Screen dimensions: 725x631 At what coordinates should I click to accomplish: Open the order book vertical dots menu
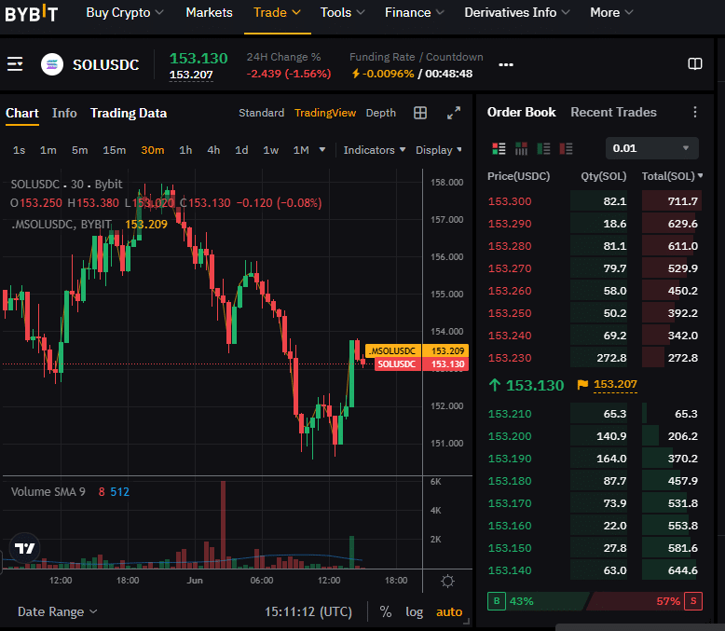tap(695, 112)
